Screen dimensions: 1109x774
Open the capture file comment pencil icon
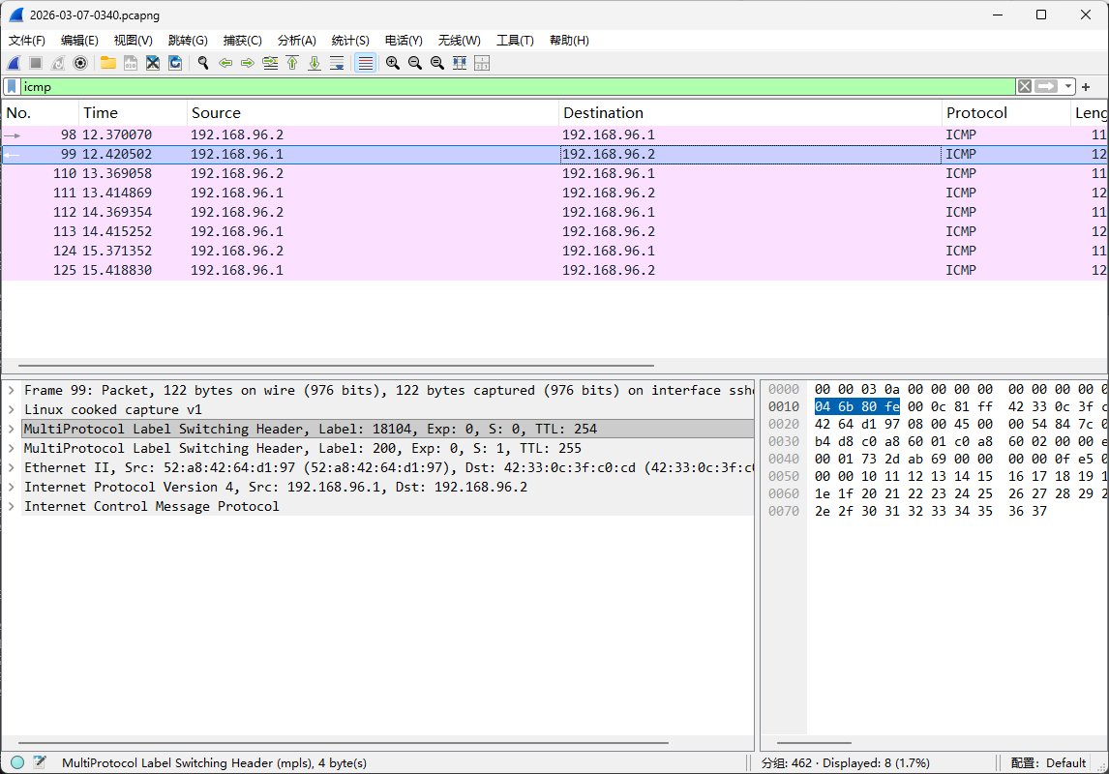(x=40, y=762)
